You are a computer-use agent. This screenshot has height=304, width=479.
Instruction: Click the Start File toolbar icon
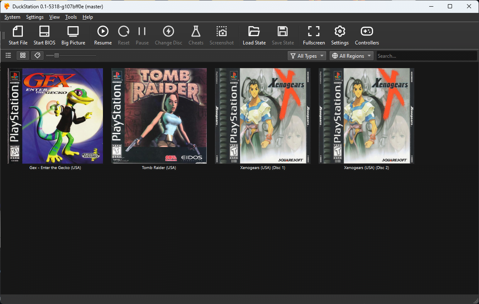[x=18, y=36]
